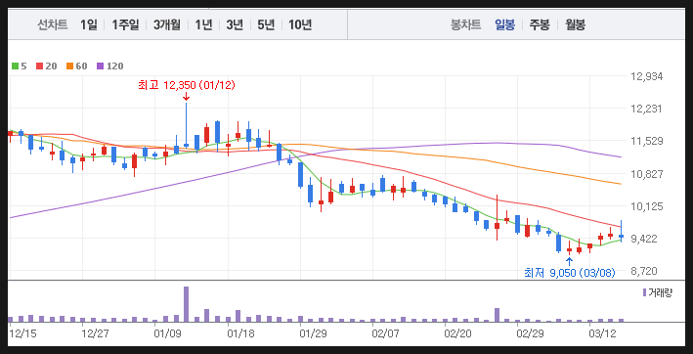The image size is (693, 354).
Task: Click the 선차트 label
Action: (53, 24)
